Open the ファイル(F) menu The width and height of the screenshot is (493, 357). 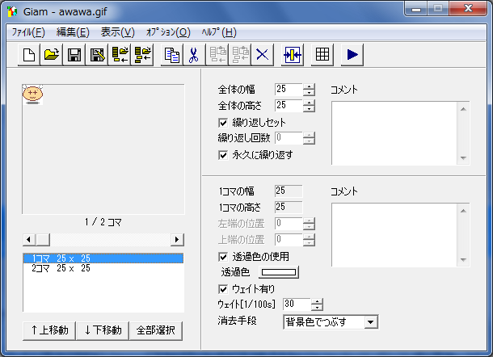click(x=28, y=32)
